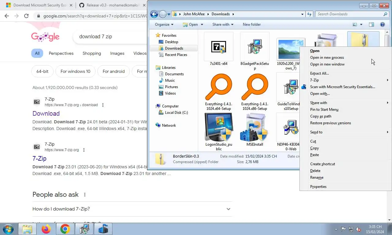Select the MSEInstall file icon
The height and width of the screenshot is (235, 392).
pyautogui.click(x=254, y=127)
